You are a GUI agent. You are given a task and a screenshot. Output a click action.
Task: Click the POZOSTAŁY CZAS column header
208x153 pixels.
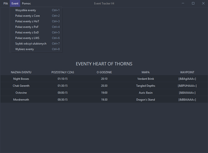(x=63, y=72)
